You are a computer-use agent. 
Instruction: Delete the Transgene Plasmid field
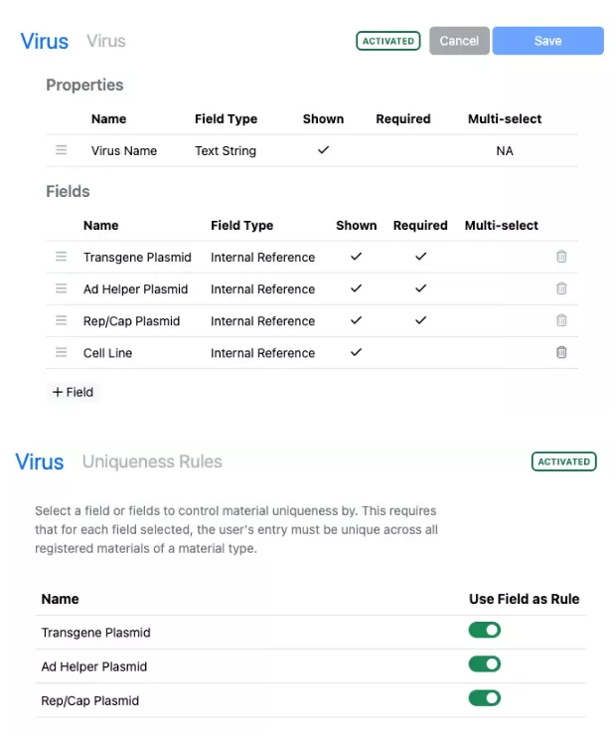[561, 257]
